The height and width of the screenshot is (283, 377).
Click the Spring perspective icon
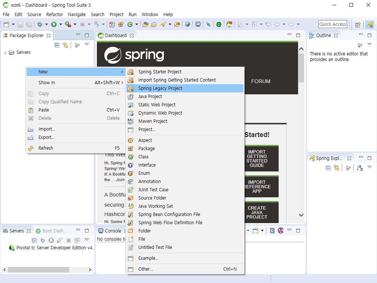(x=370, y=24)
